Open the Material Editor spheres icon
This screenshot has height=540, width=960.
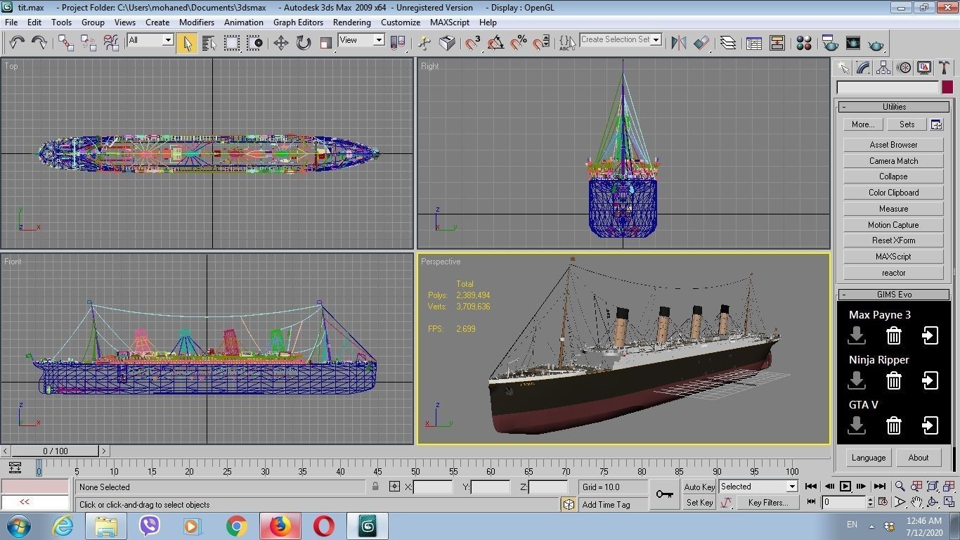pyautogui.click(x=804, y=43)
